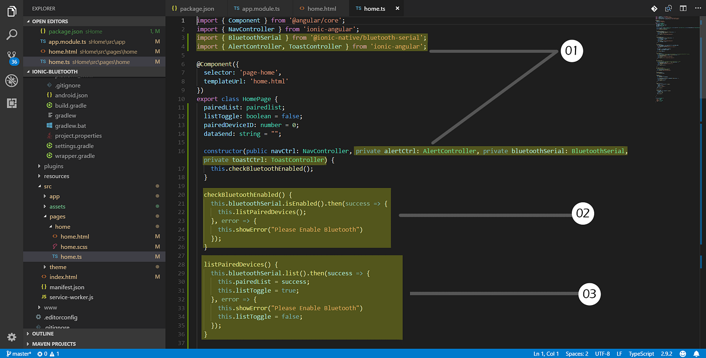Change the TypeScript language mode
The width and height of the screenshot is (706, 358).
(641, 353)
